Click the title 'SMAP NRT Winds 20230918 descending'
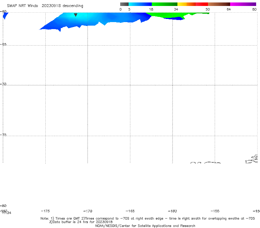Image resolution: width=260 pixels, height=228 pixels. tap(45, 6)
